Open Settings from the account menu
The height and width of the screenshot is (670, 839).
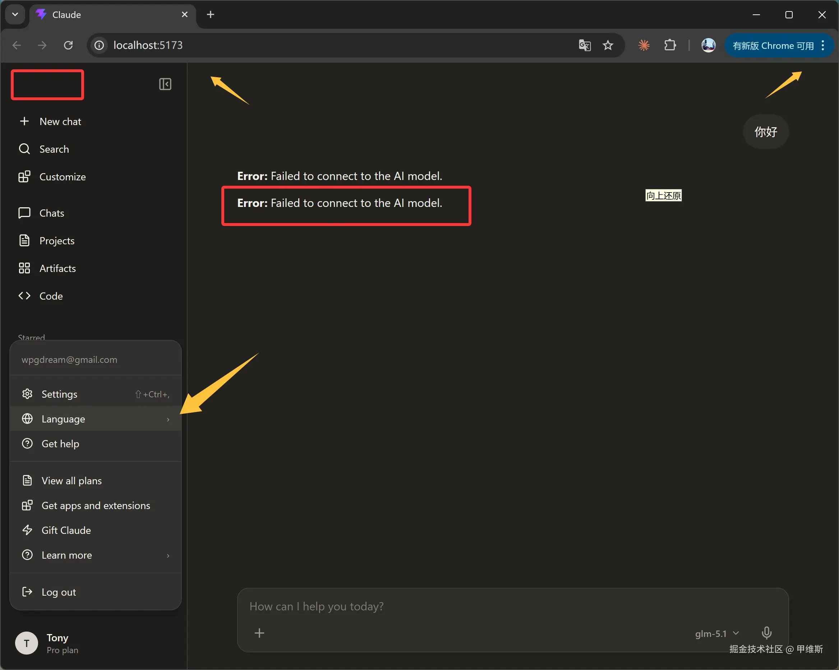[x=95, y=394]
